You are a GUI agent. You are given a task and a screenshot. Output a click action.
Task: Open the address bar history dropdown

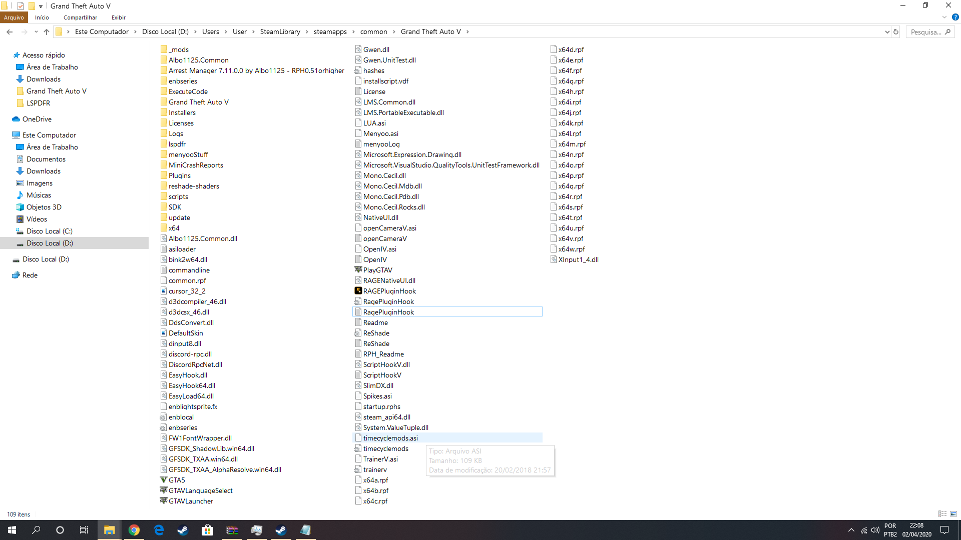point(887,32)
